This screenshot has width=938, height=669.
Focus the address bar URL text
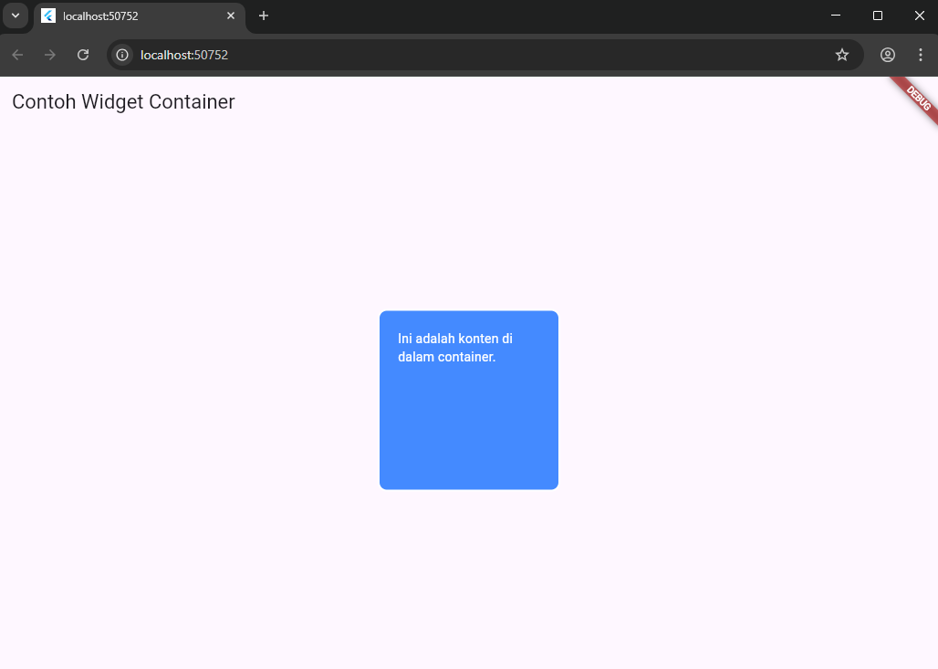click(184, 55)
